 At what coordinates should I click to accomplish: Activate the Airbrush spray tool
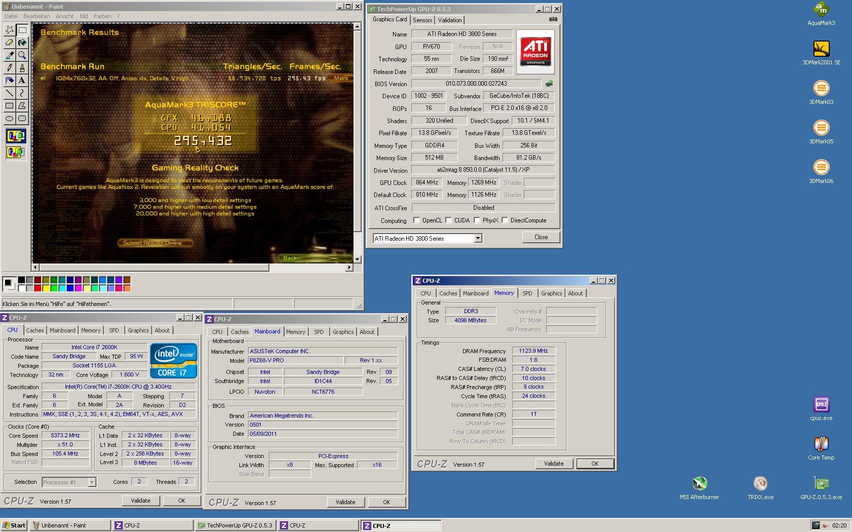tap(9, 81)
